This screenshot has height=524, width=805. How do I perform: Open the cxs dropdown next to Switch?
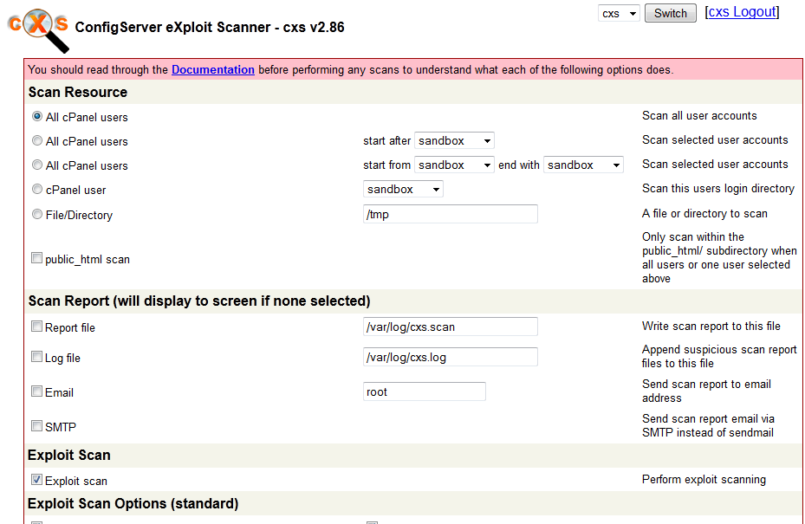point(619,13)
